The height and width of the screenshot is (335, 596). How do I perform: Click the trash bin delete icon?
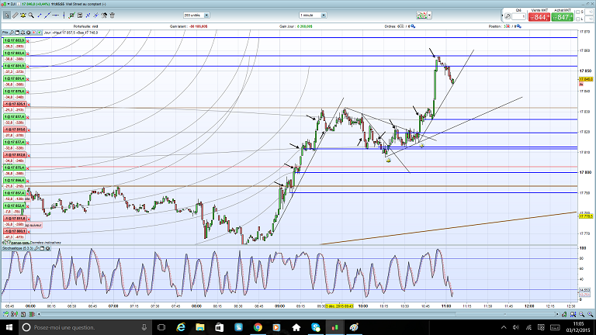[x=112, y=16]
